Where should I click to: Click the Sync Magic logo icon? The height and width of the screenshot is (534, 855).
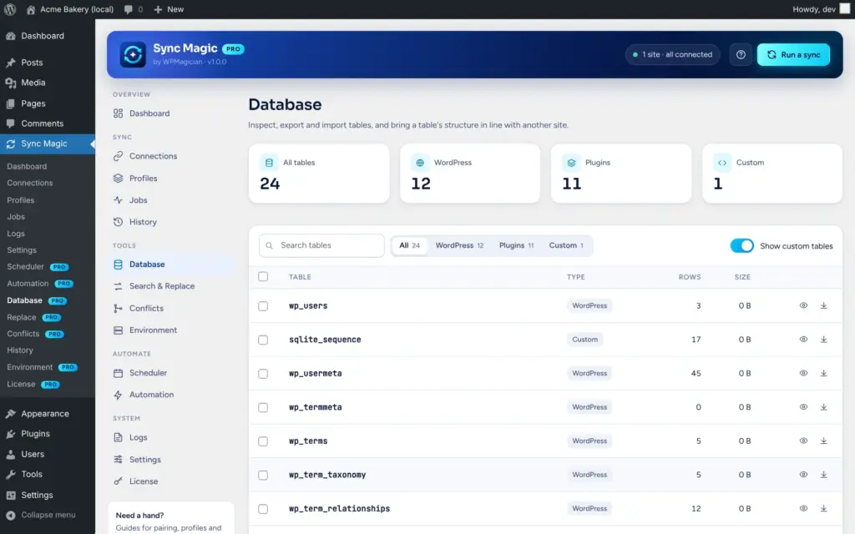(x=133, y=54)
